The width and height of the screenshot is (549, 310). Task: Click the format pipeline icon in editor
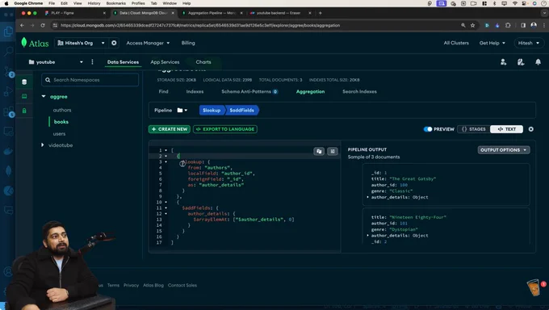333,151
